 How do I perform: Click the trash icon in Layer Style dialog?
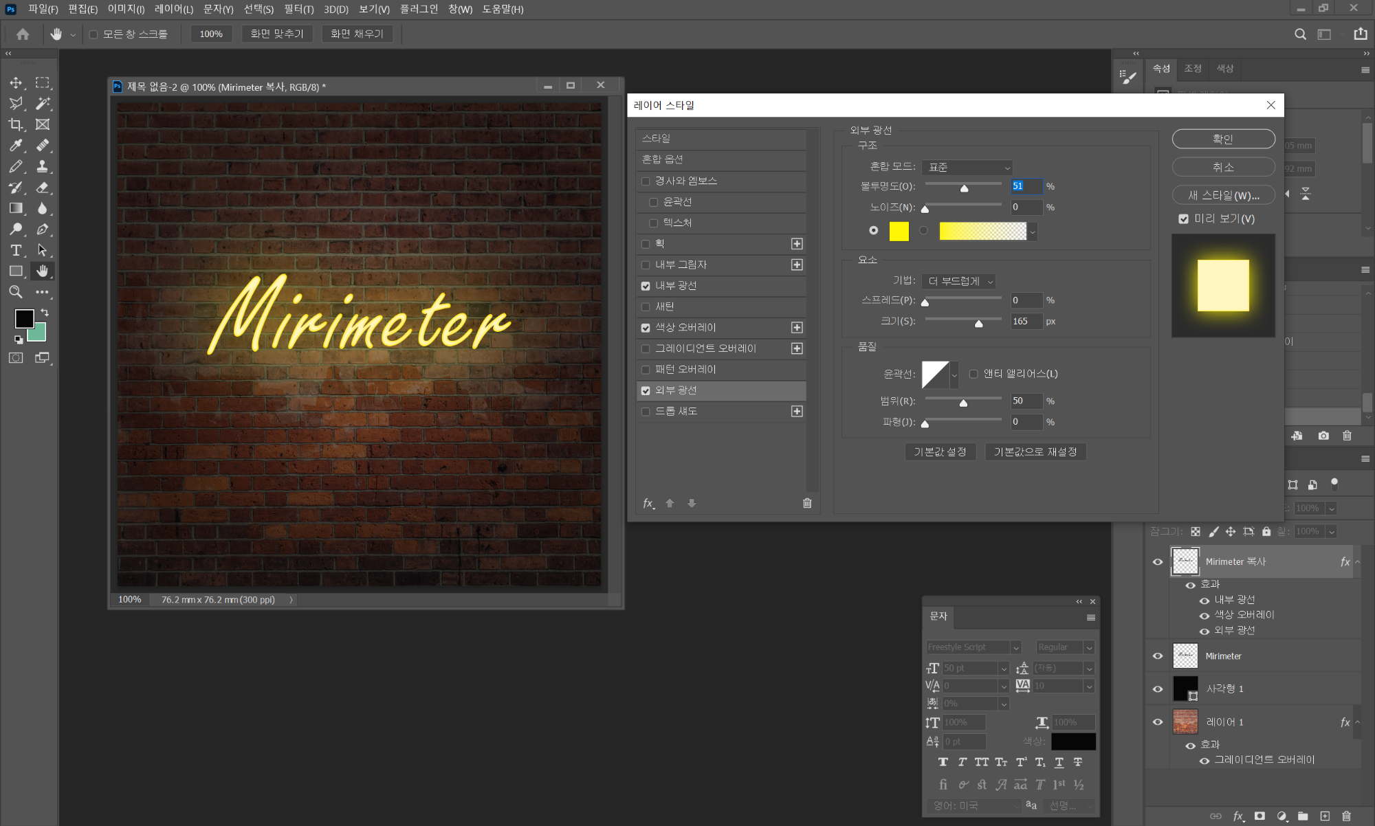(807, 503)
